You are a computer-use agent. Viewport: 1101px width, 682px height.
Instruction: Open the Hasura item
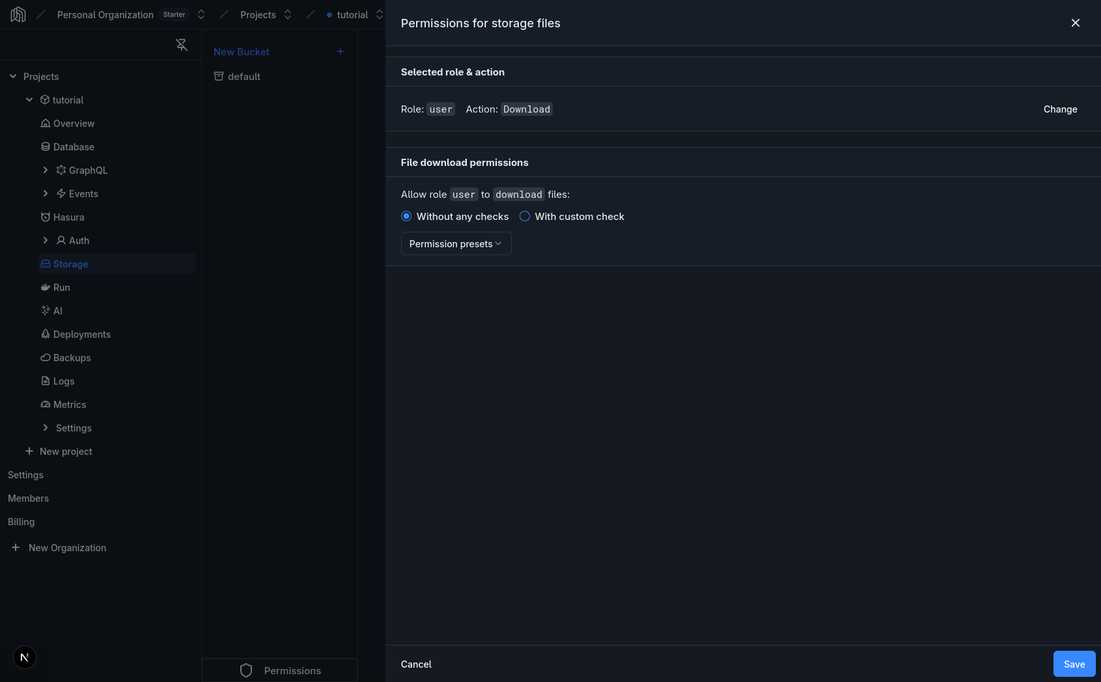point(68,217)
